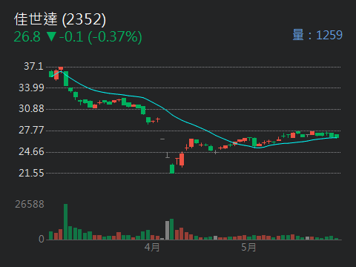Image resolution: width=356 pixels, height=267 pixels.
Task: Click the 4月 date axis label
Action: 152,247
